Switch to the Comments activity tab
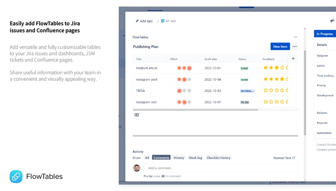Image resolution: width=336 pixels, height=191 pixels. click(161, 157)
